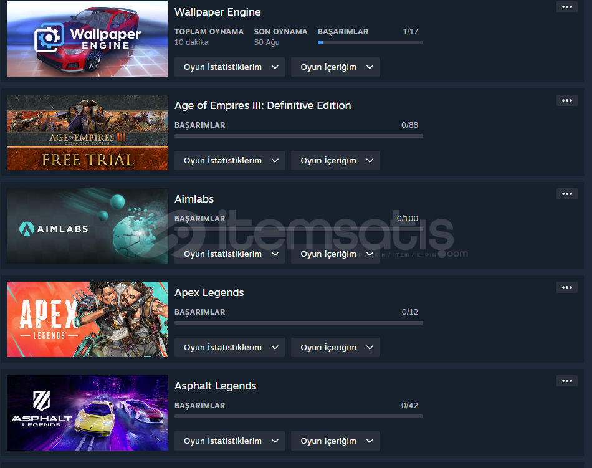Click the Wallpaper Engine achievements progress bar
592x468 pixels.
[370, 42]
